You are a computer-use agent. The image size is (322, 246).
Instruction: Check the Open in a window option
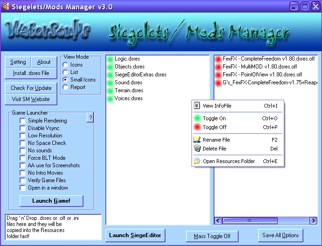click(22, 188)
